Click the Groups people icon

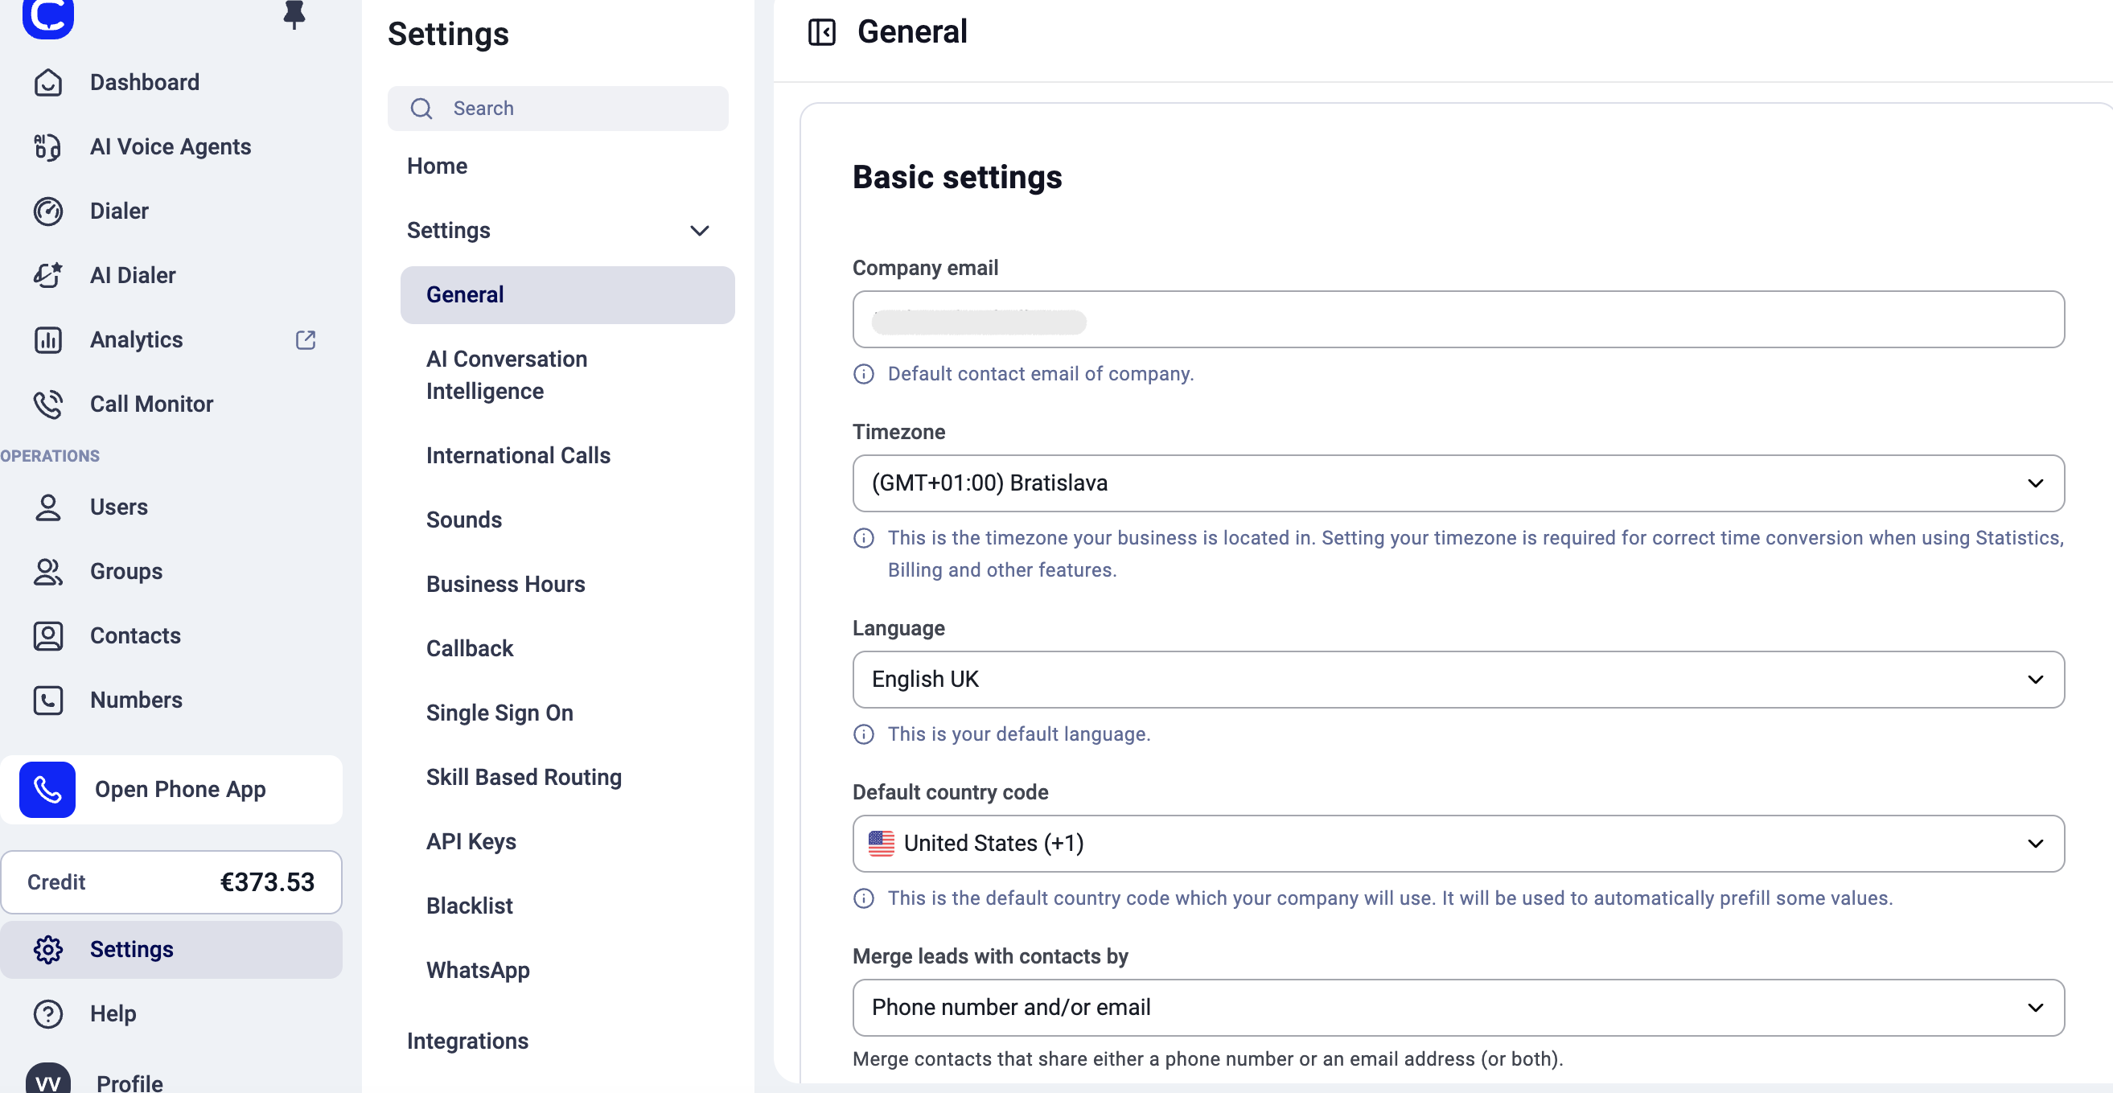click(x=47, y=572)
